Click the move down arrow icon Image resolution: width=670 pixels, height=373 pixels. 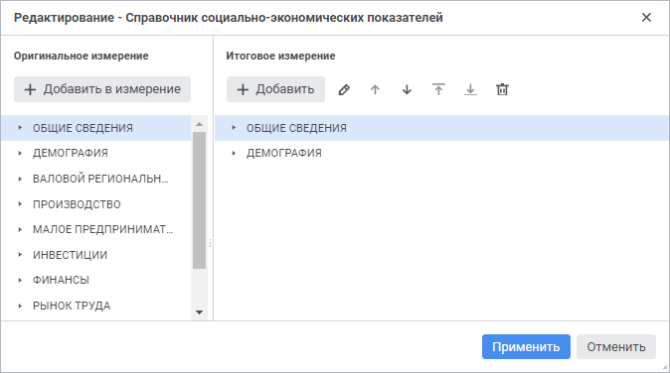pos(407,89)
